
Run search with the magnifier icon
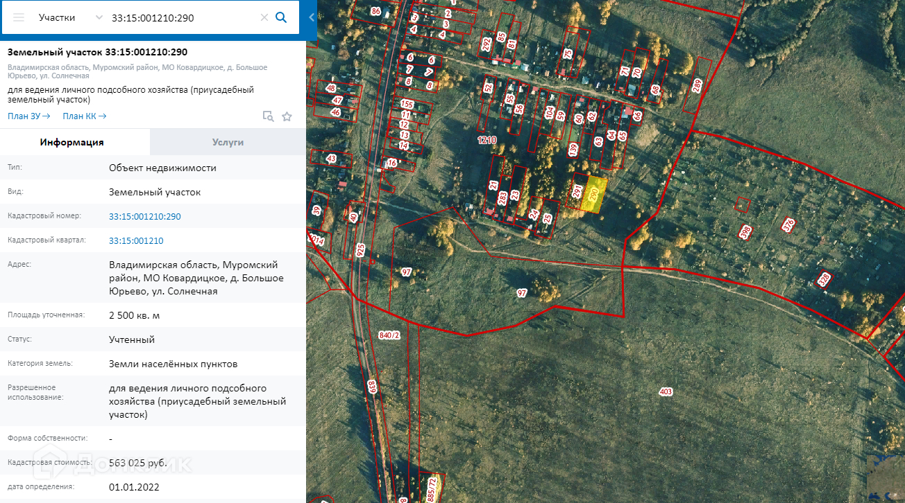click(281, 17)
